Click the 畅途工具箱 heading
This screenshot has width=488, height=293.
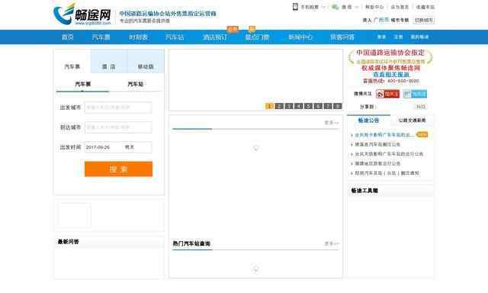point(364,191)
